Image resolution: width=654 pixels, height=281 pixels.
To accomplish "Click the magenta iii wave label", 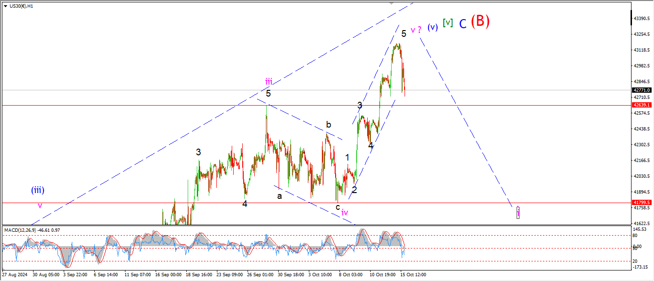I will pos(269,82).
